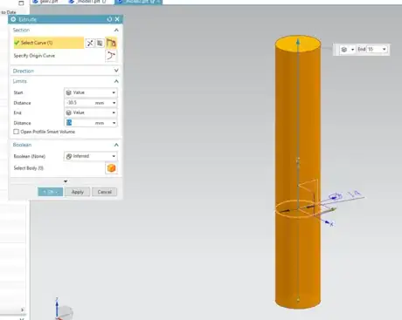Image resolution: width=402 pixels, height=320 pixels.
Task: Click the scroll arrow at bottom of left panel
Action: (22, 310)
